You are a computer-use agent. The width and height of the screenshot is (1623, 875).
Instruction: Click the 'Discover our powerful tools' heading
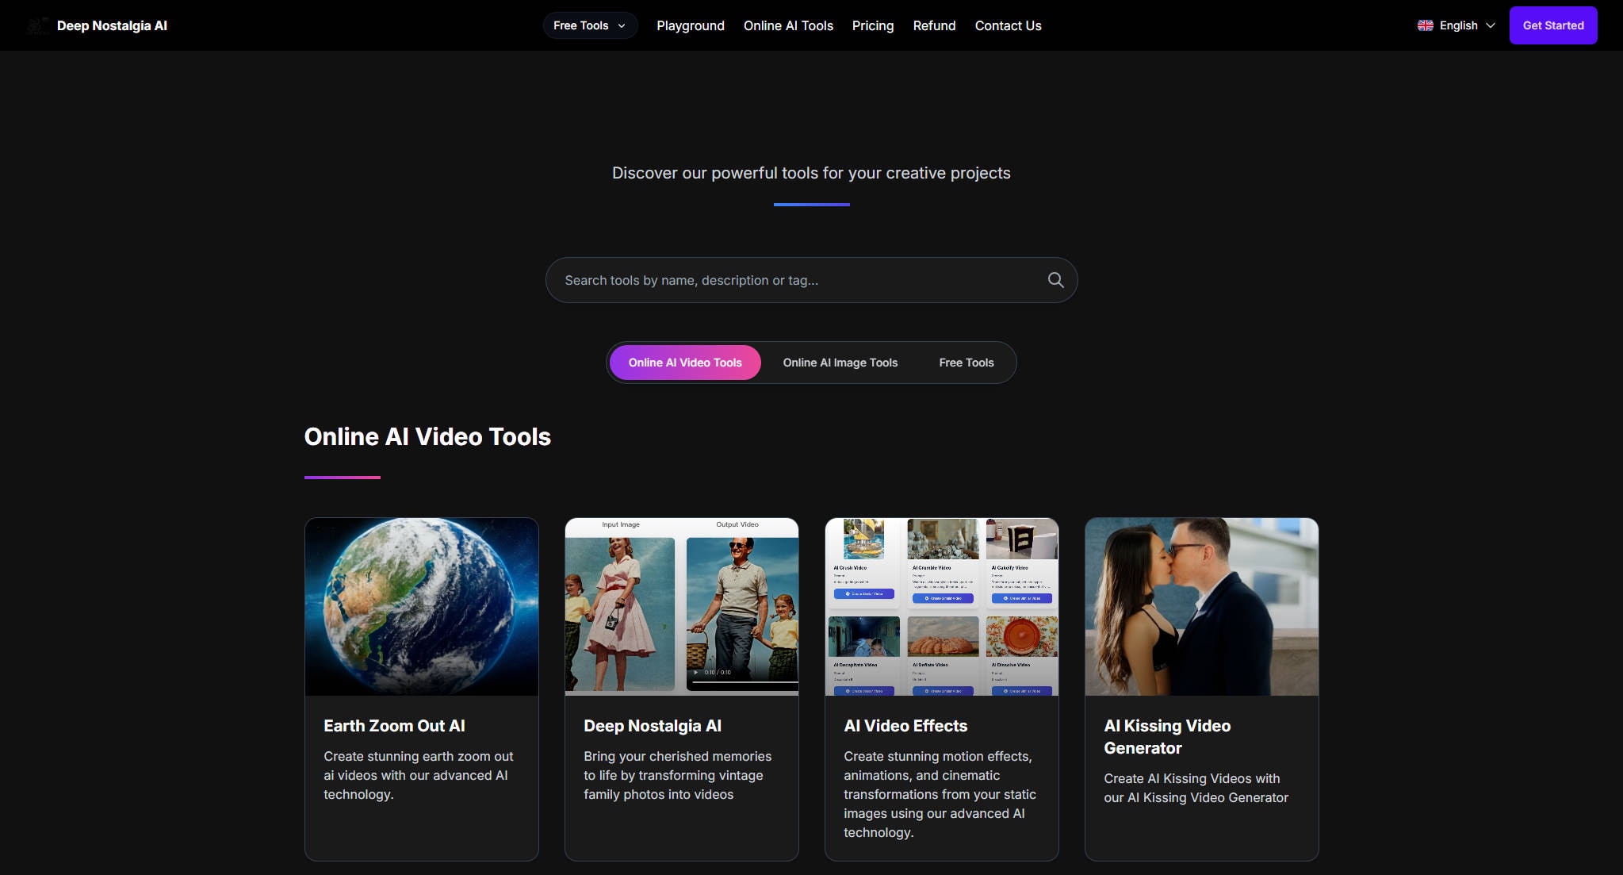tap(811, 173)
